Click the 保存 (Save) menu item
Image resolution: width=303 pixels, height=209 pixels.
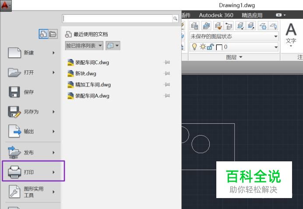click(32, 92)
